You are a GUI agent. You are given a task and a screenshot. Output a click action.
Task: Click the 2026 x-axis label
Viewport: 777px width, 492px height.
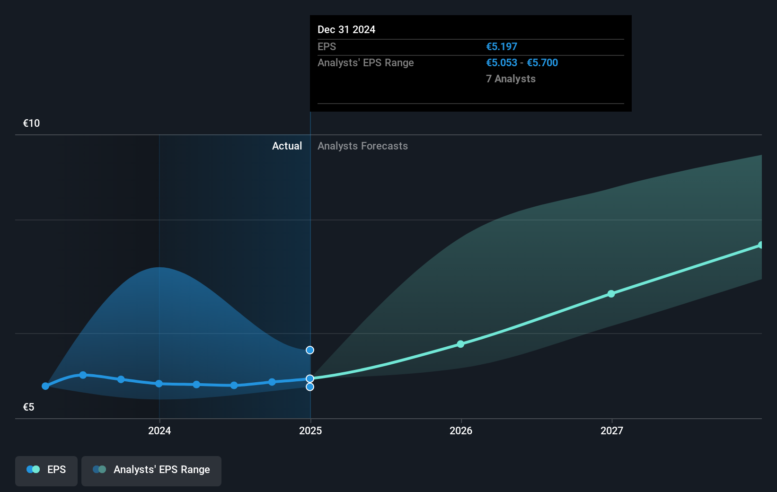pos(461,430)
